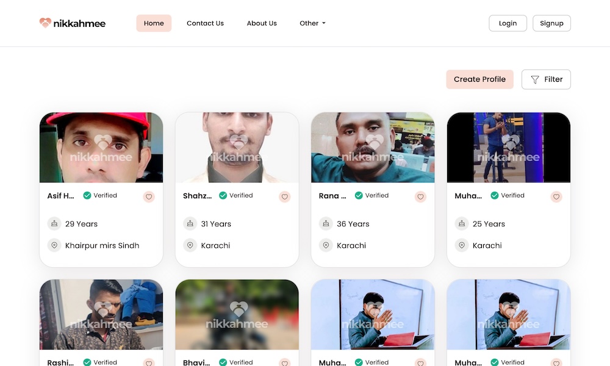This screenshot has width=610, height=366.
Task: Click heart icon on 25 Years profile card
Action: click(556, 196)
